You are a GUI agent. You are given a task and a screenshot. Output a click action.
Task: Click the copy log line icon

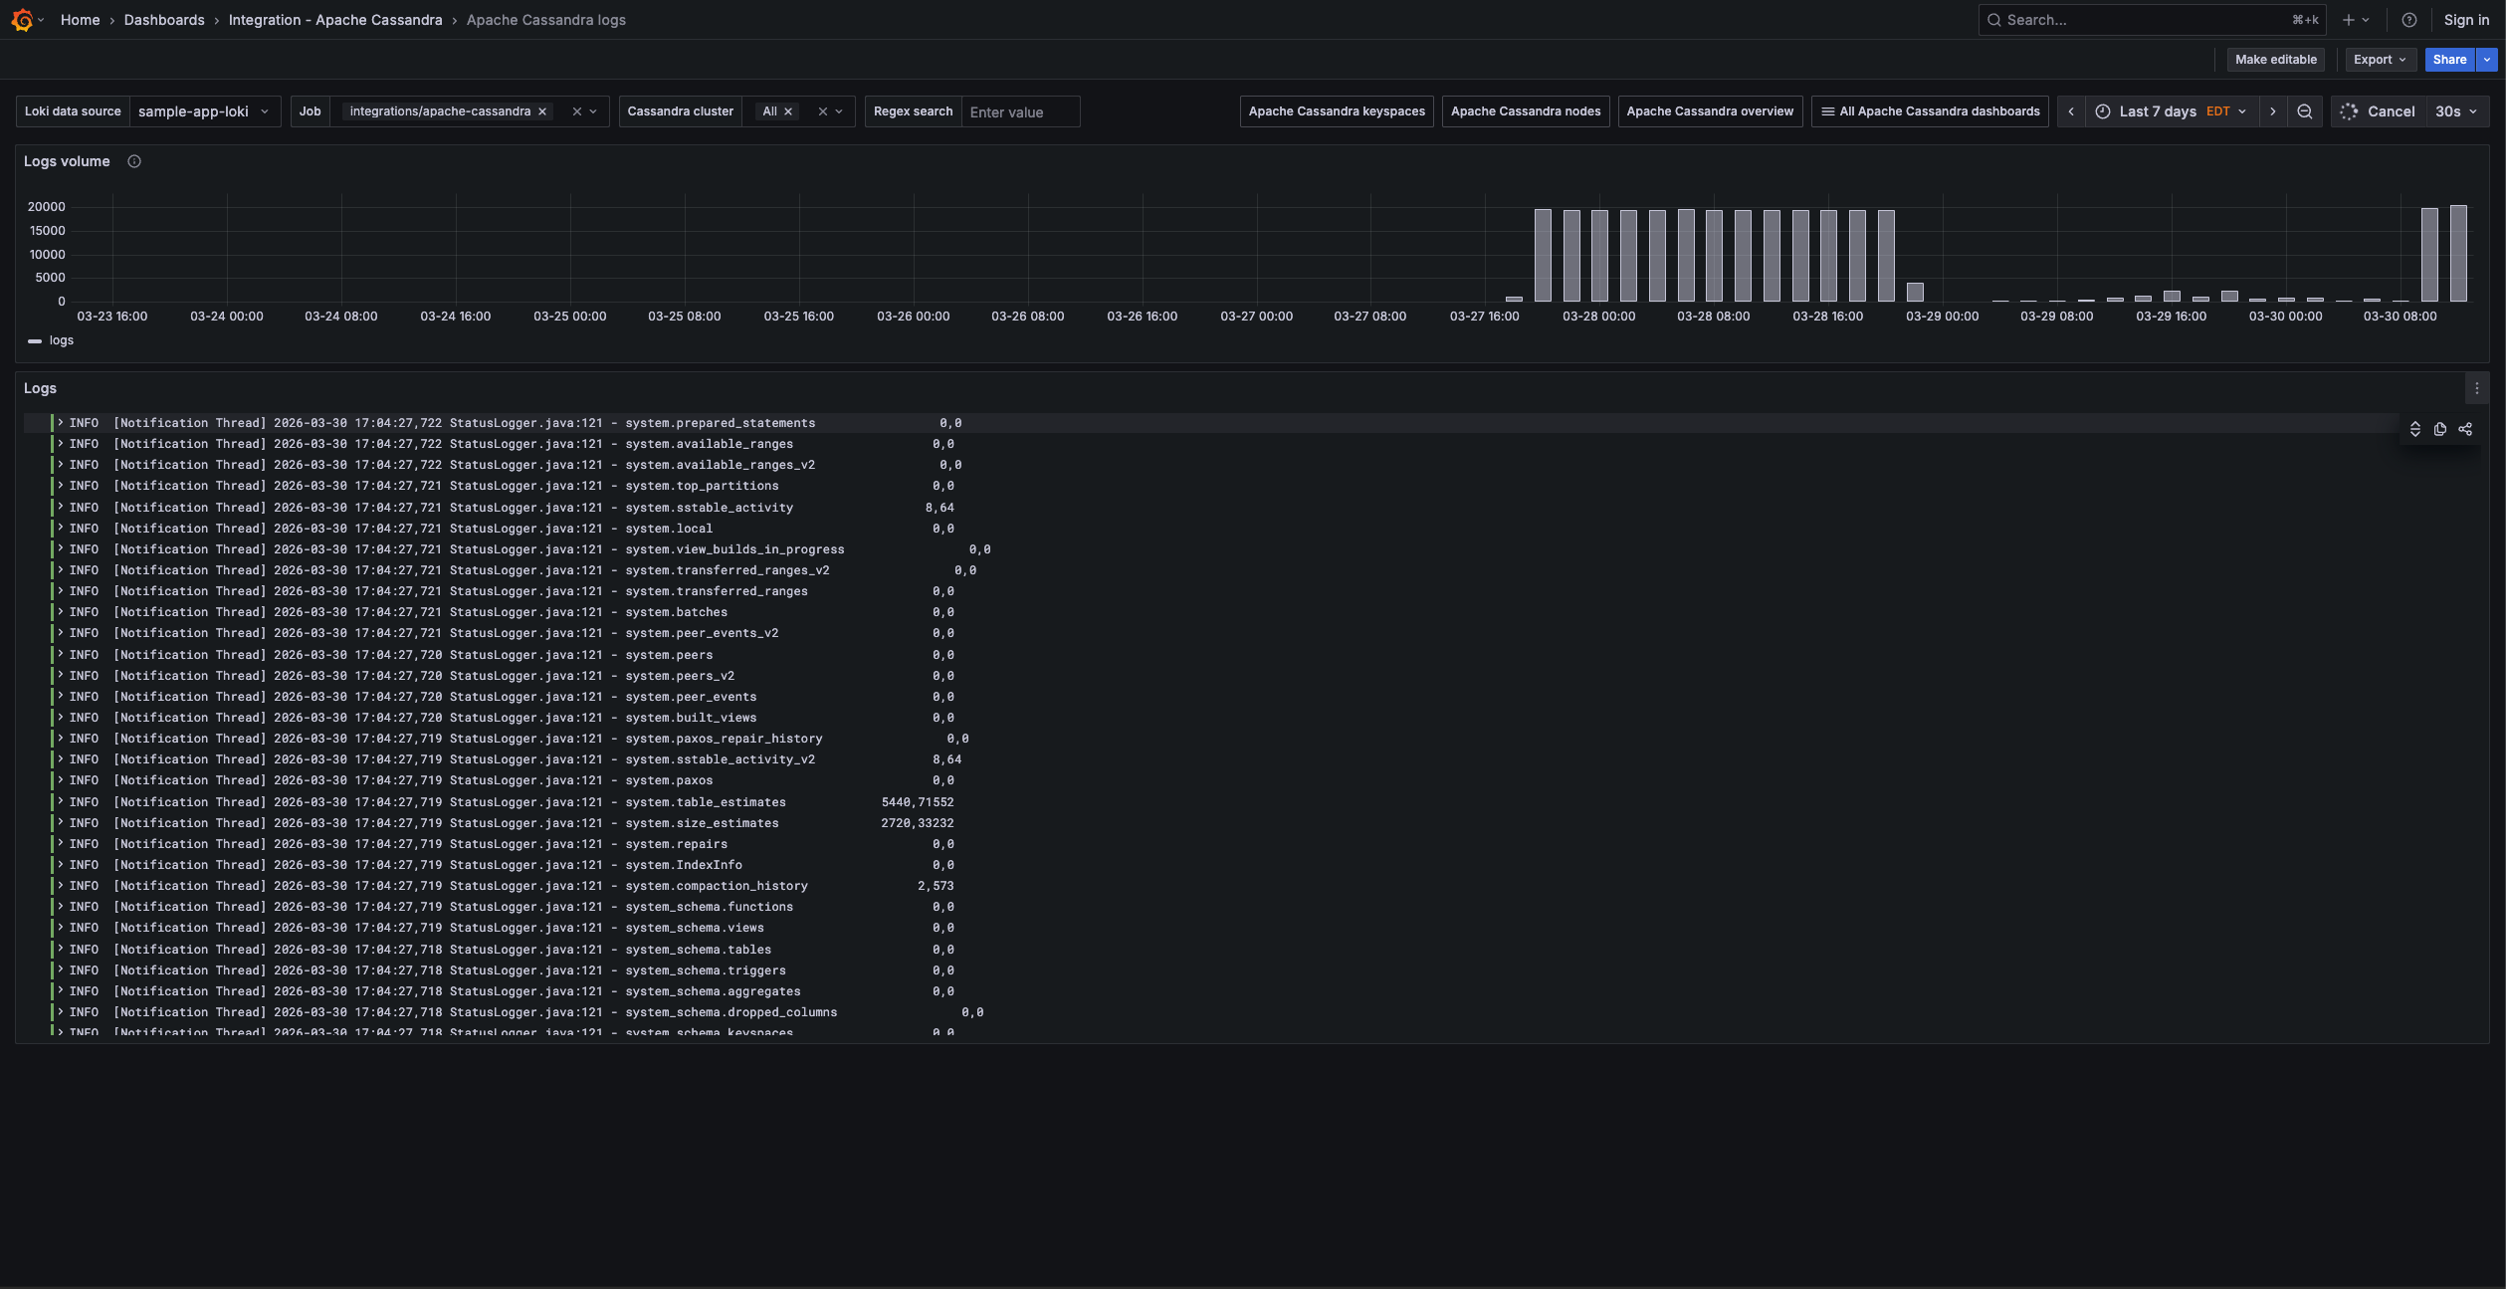[x=2439, y=429]
